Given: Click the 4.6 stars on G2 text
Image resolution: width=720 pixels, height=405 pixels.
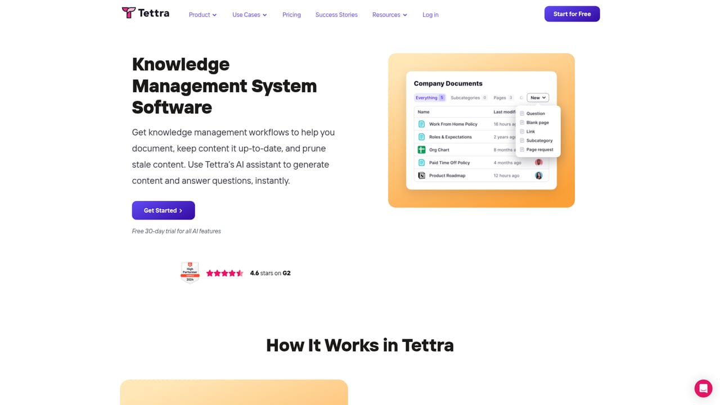Looking at the screenshot, I should coord(270,273).
